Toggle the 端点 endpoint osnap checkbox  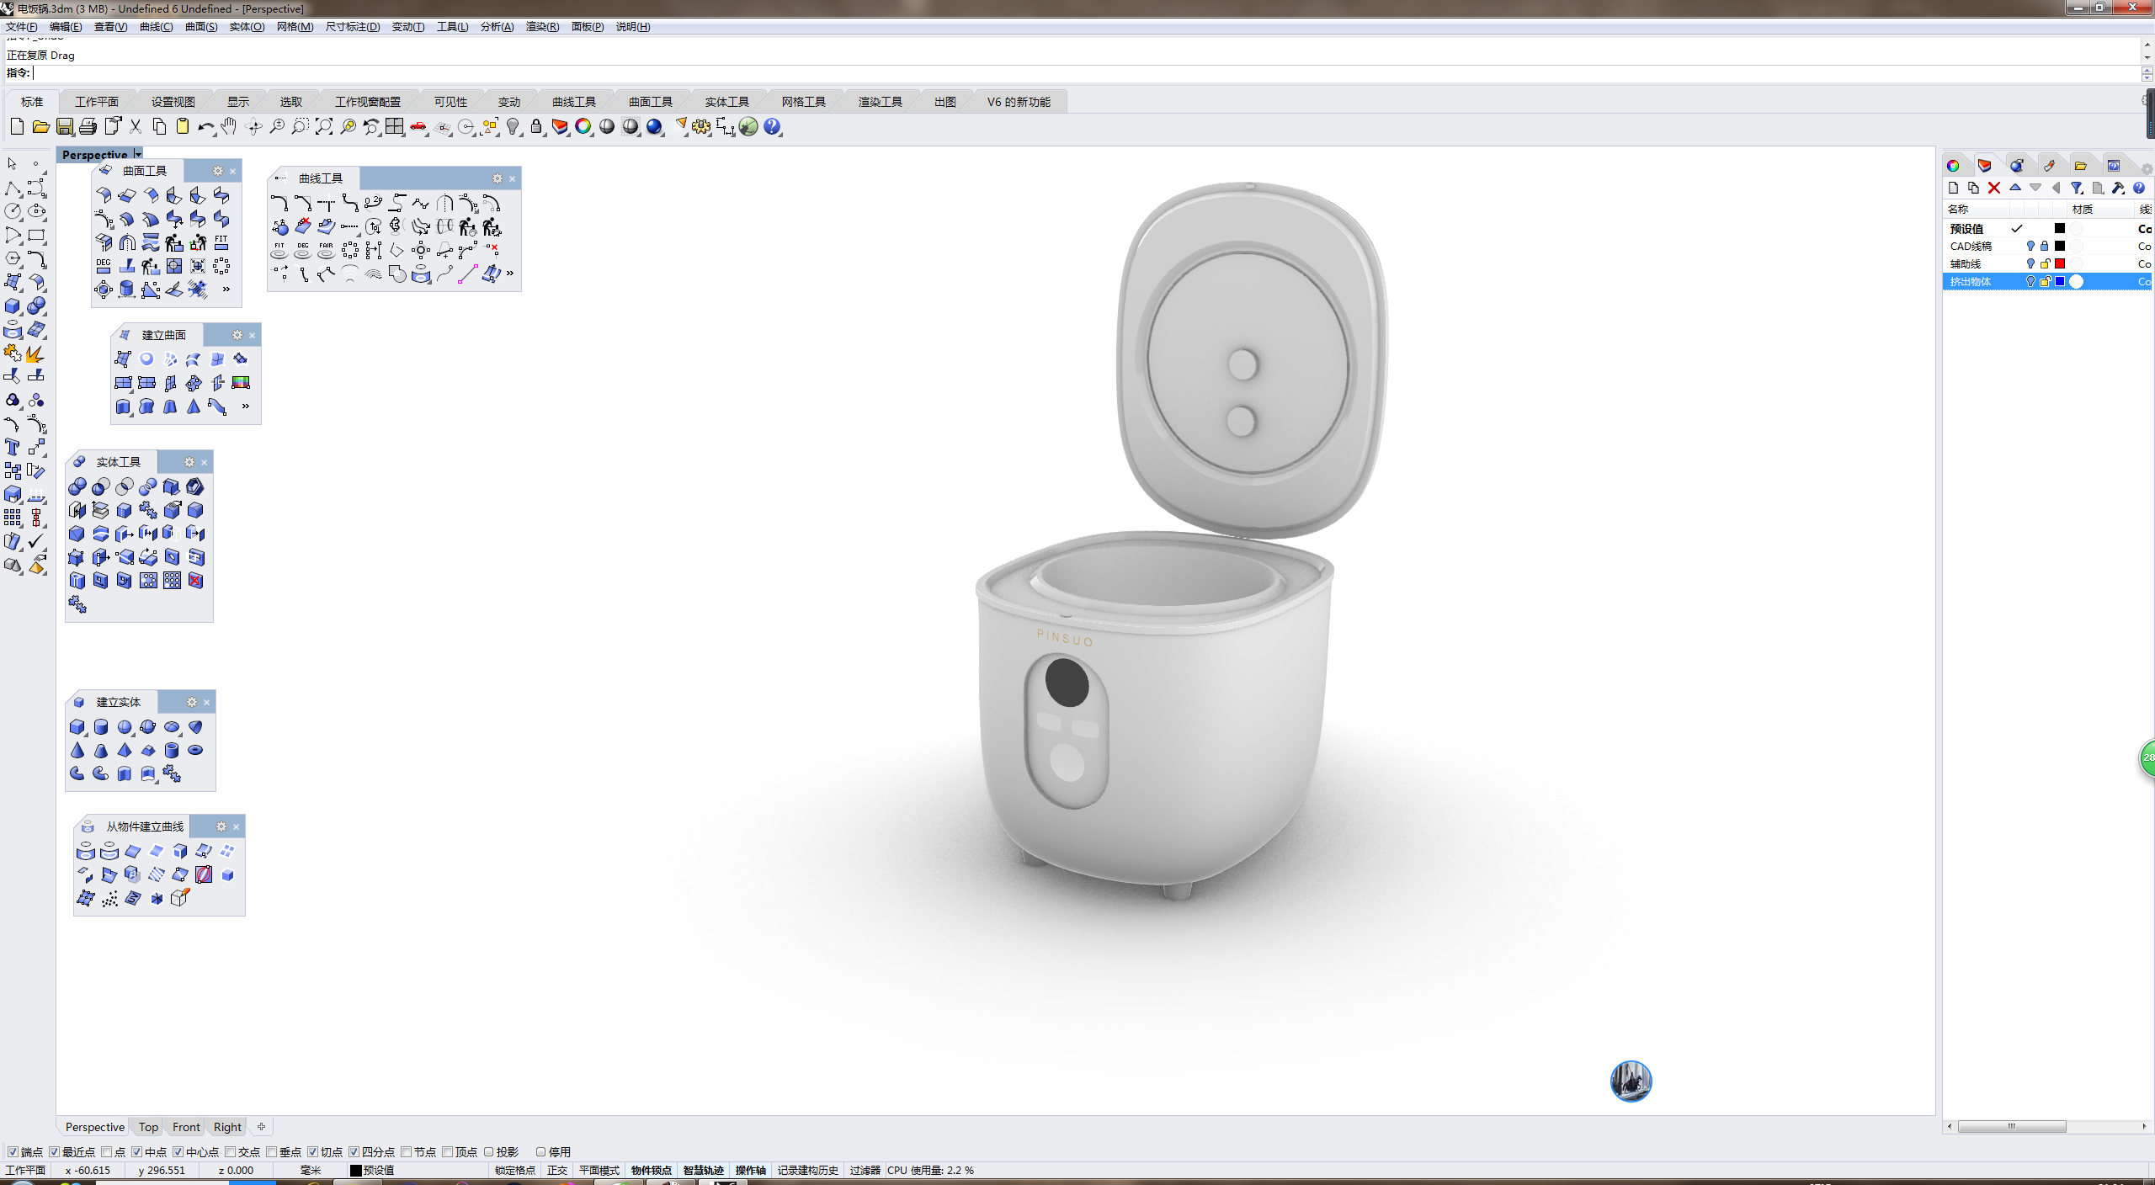[13, 1152]
